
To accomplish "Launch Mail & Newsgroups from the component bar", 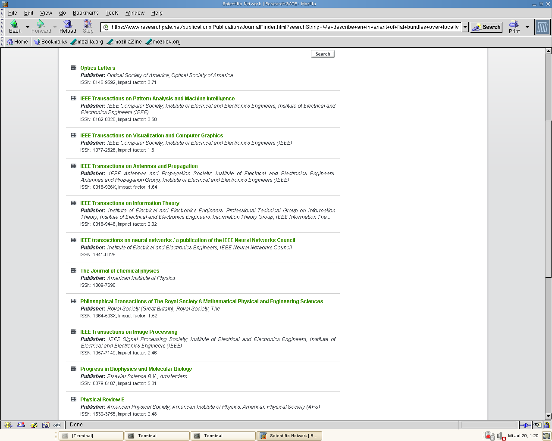I will [x=21, y=425].
